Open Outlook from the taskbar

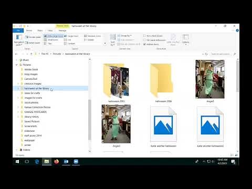tap(66, 162)
